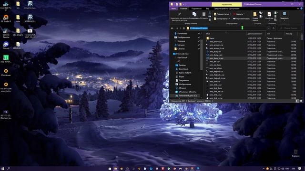Switch to the Поделиться ribbon tab

point(196,9)
